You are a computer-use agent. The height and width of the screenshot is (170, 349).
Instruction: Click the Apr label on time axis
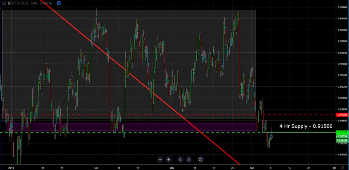click(x=252, y=168)
